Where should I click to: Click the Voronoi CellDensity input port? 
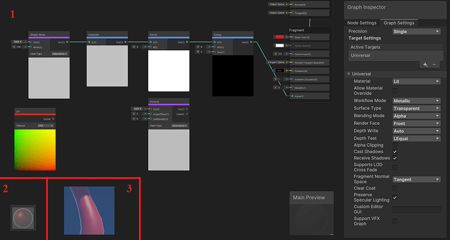click(x=151, y=119)
